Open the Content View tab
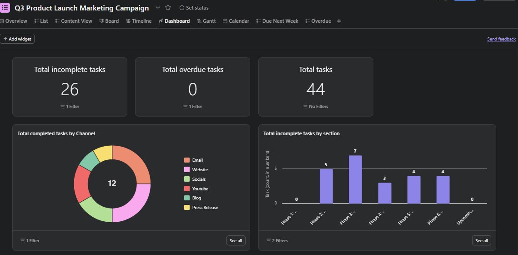The width and height of the screenshot is (518, 255). [74, 21]
